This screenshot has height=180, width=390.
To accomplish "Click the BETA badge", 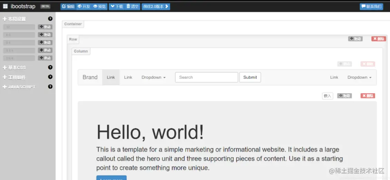I will 45,7.
